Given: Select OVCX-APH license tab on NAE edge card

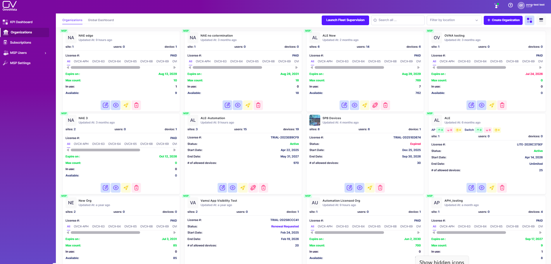Looking at the screenshot, I should pyautogui.click(x=81, y=61).
